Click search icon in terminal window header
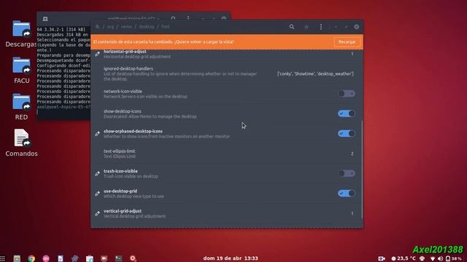 coord(173,18)
